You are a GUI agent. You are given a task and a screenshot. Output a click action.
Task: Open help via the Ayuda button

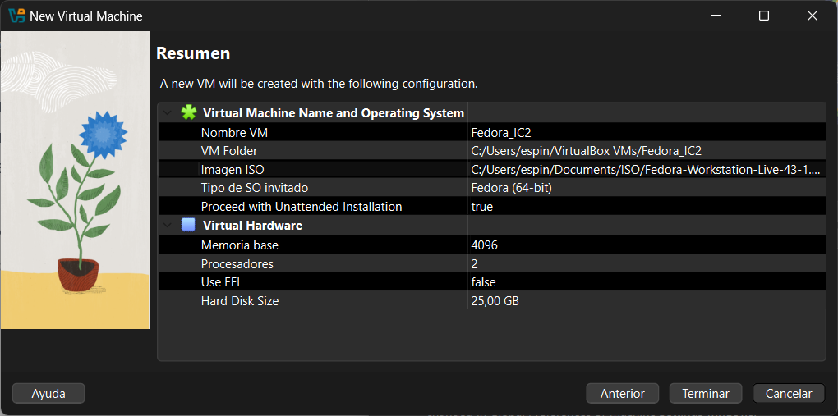(x=48, y=394)
